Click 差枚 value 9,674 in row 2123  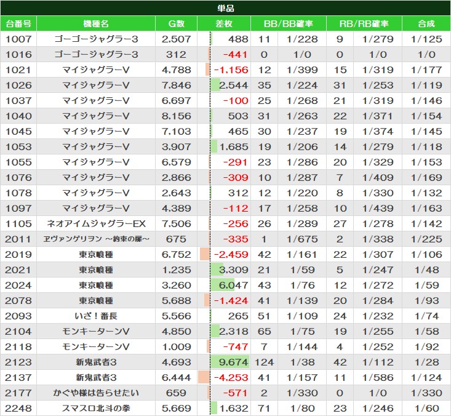[x=234, y=362]
